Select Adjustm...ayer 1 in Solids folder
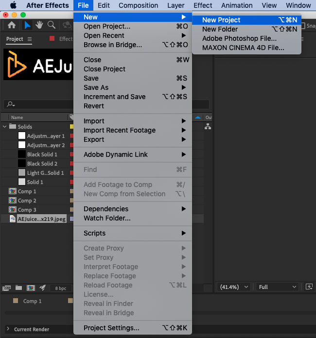Viewport: 316px width, 338px height. coord(46,136)
